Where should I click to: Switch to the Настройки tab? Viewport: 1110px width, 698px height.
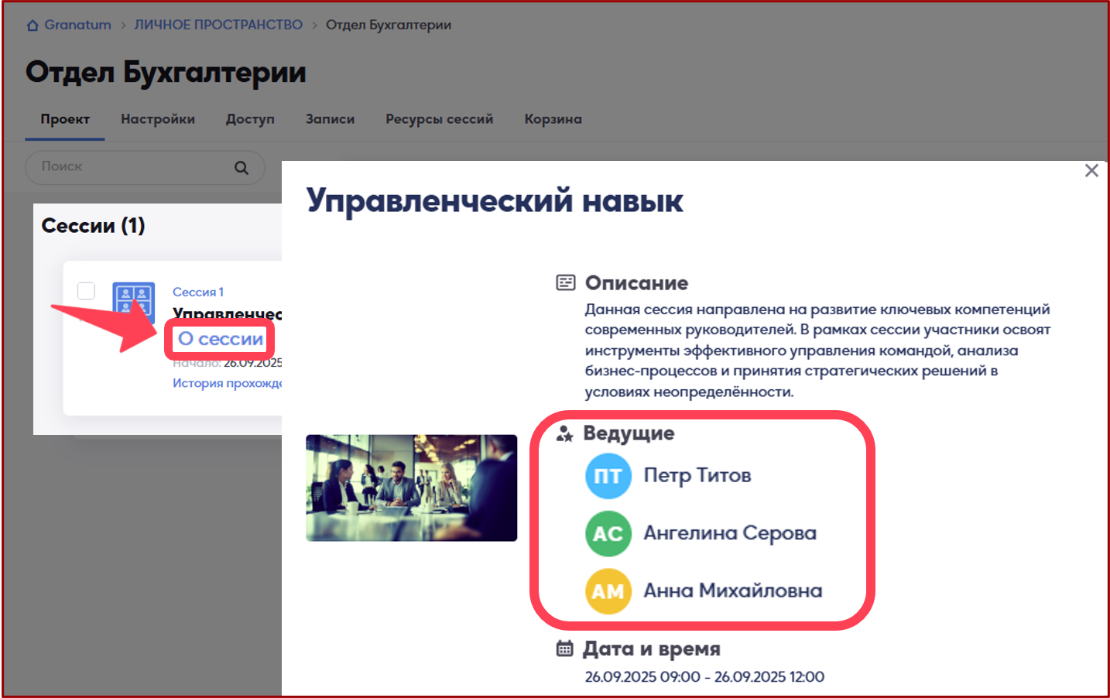tap(158, 119)
